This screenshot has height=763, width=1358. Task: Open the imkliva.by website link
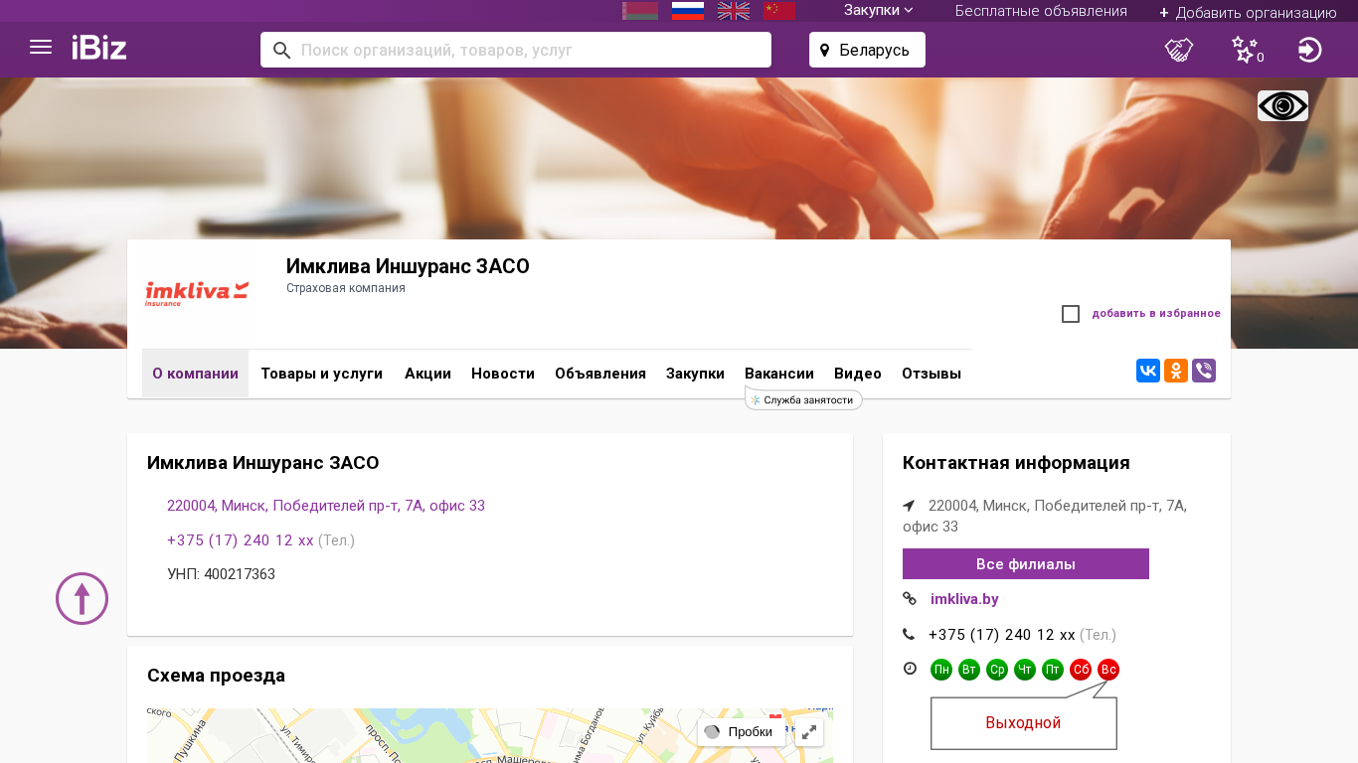pyautogui.click(x=964, y=599)
